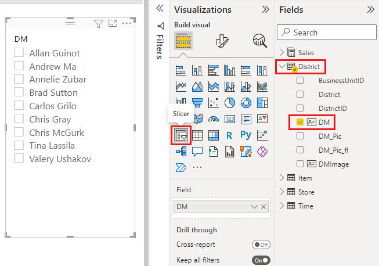The height and width of the screenshot is (266, 379).
Task: Add a Treemap visual
Action: pyautogui.click(x=262, y=103)
